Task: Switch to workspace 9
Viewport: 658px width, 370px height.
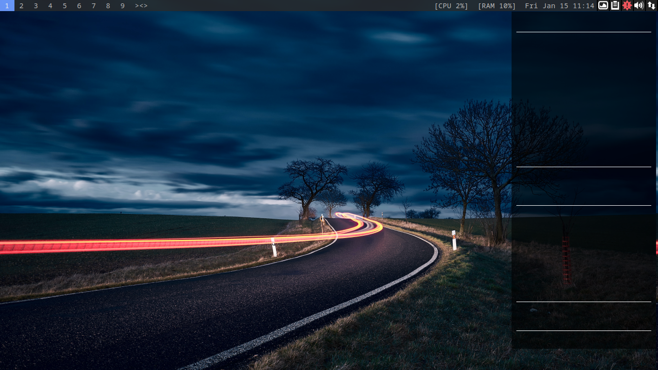Action: tap(122, 6)
